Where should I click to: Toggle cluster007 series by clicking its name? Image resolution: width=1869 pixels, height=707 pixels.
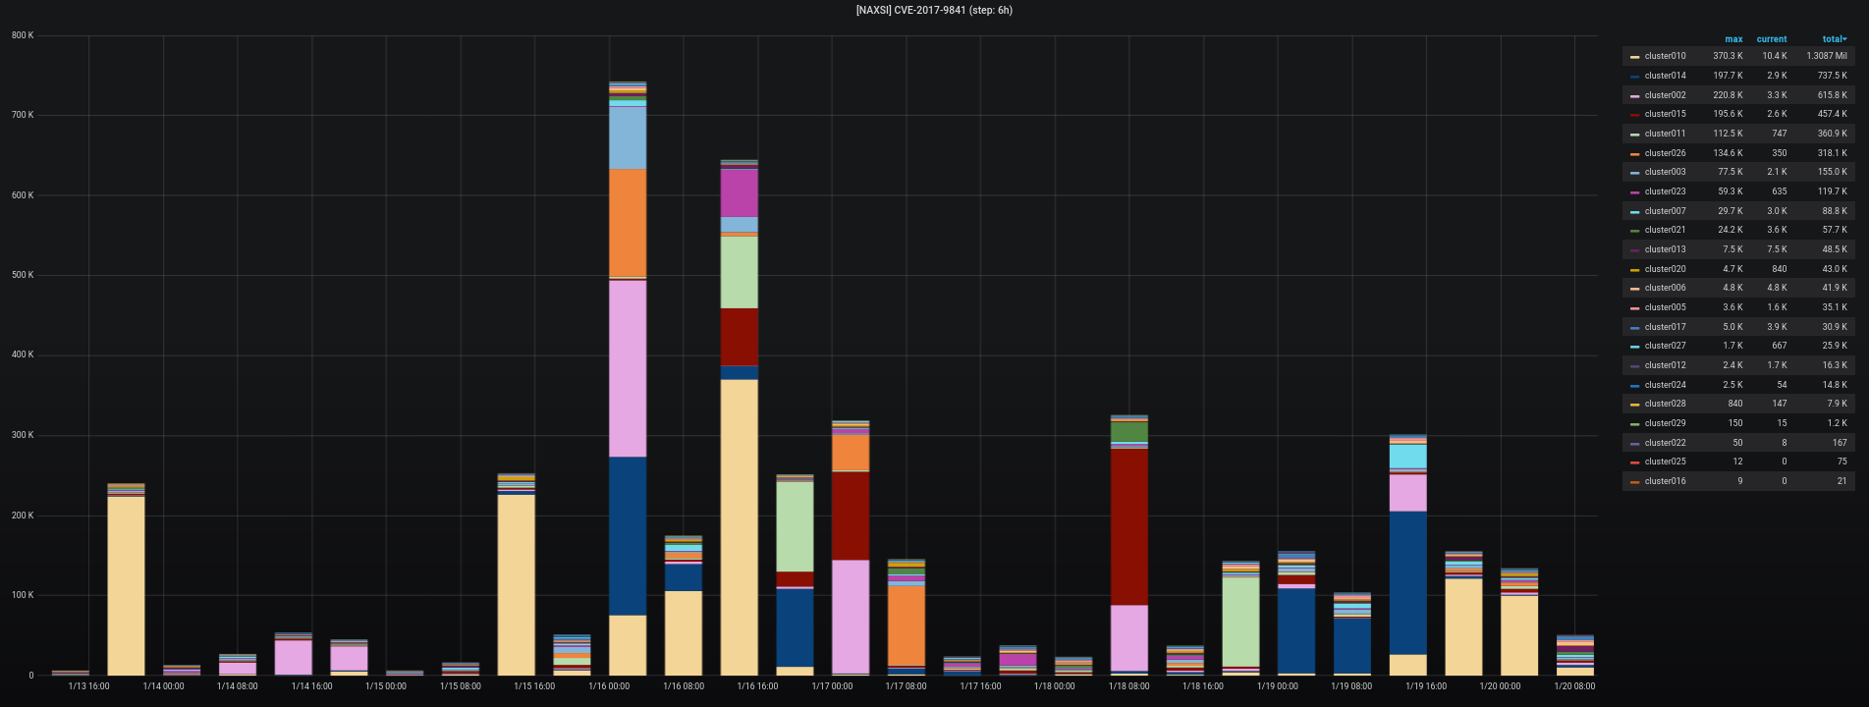(x=1665, y=211)
